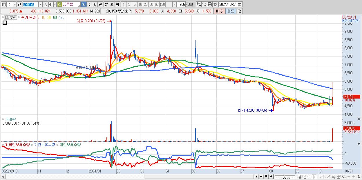This screenshot has width=362, height=180.
Task: Click the 개인보유수량 legend label
Action: click(70, 144)
